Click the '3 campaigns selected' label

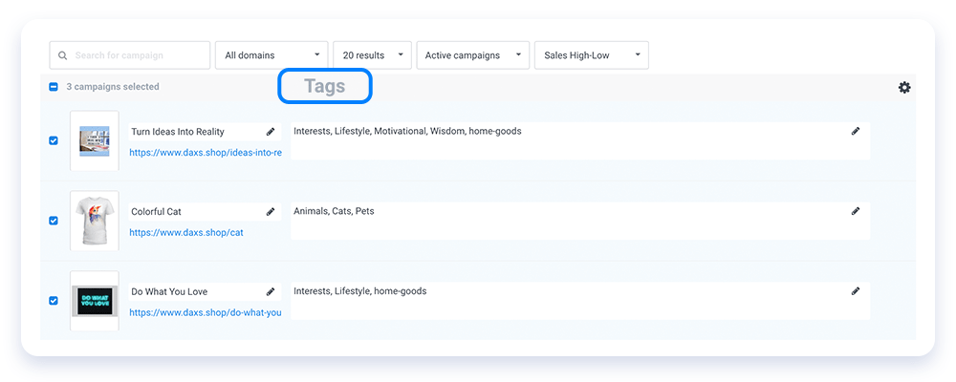(113, 87)
